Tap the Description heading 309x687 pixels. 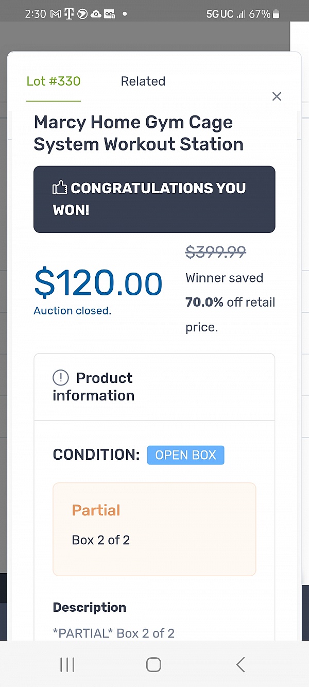tap(89, 607)
